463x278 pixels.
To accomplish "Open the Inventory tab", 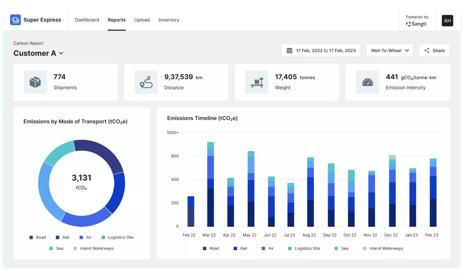I will 169,20.
